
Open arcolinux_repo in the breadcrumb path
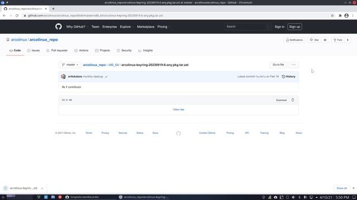pos(94,65)
